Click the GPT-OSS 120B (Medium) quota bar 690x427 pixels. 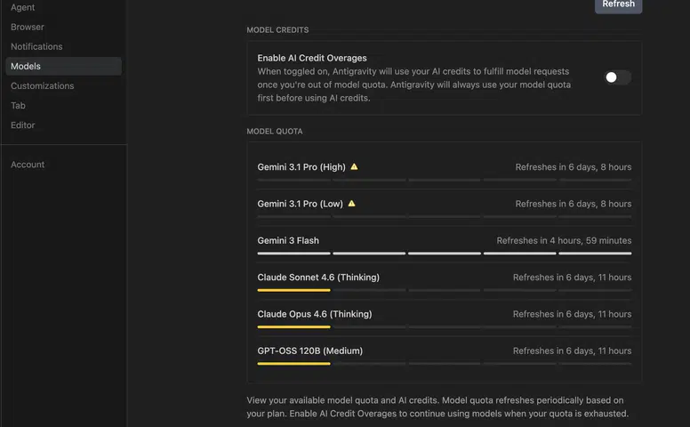(x=445, y=364)
